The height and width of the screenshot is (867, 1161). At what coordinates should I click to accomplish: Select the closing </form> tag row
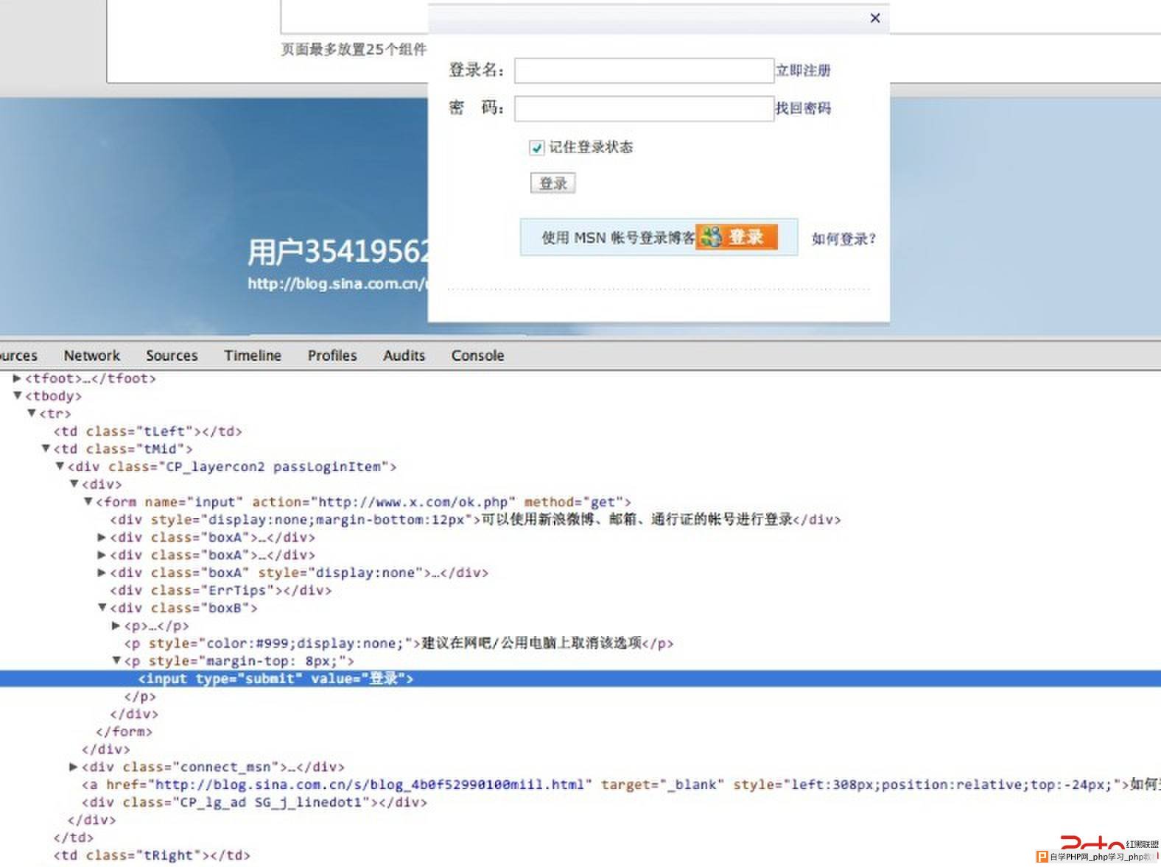[x=124, y=732]
